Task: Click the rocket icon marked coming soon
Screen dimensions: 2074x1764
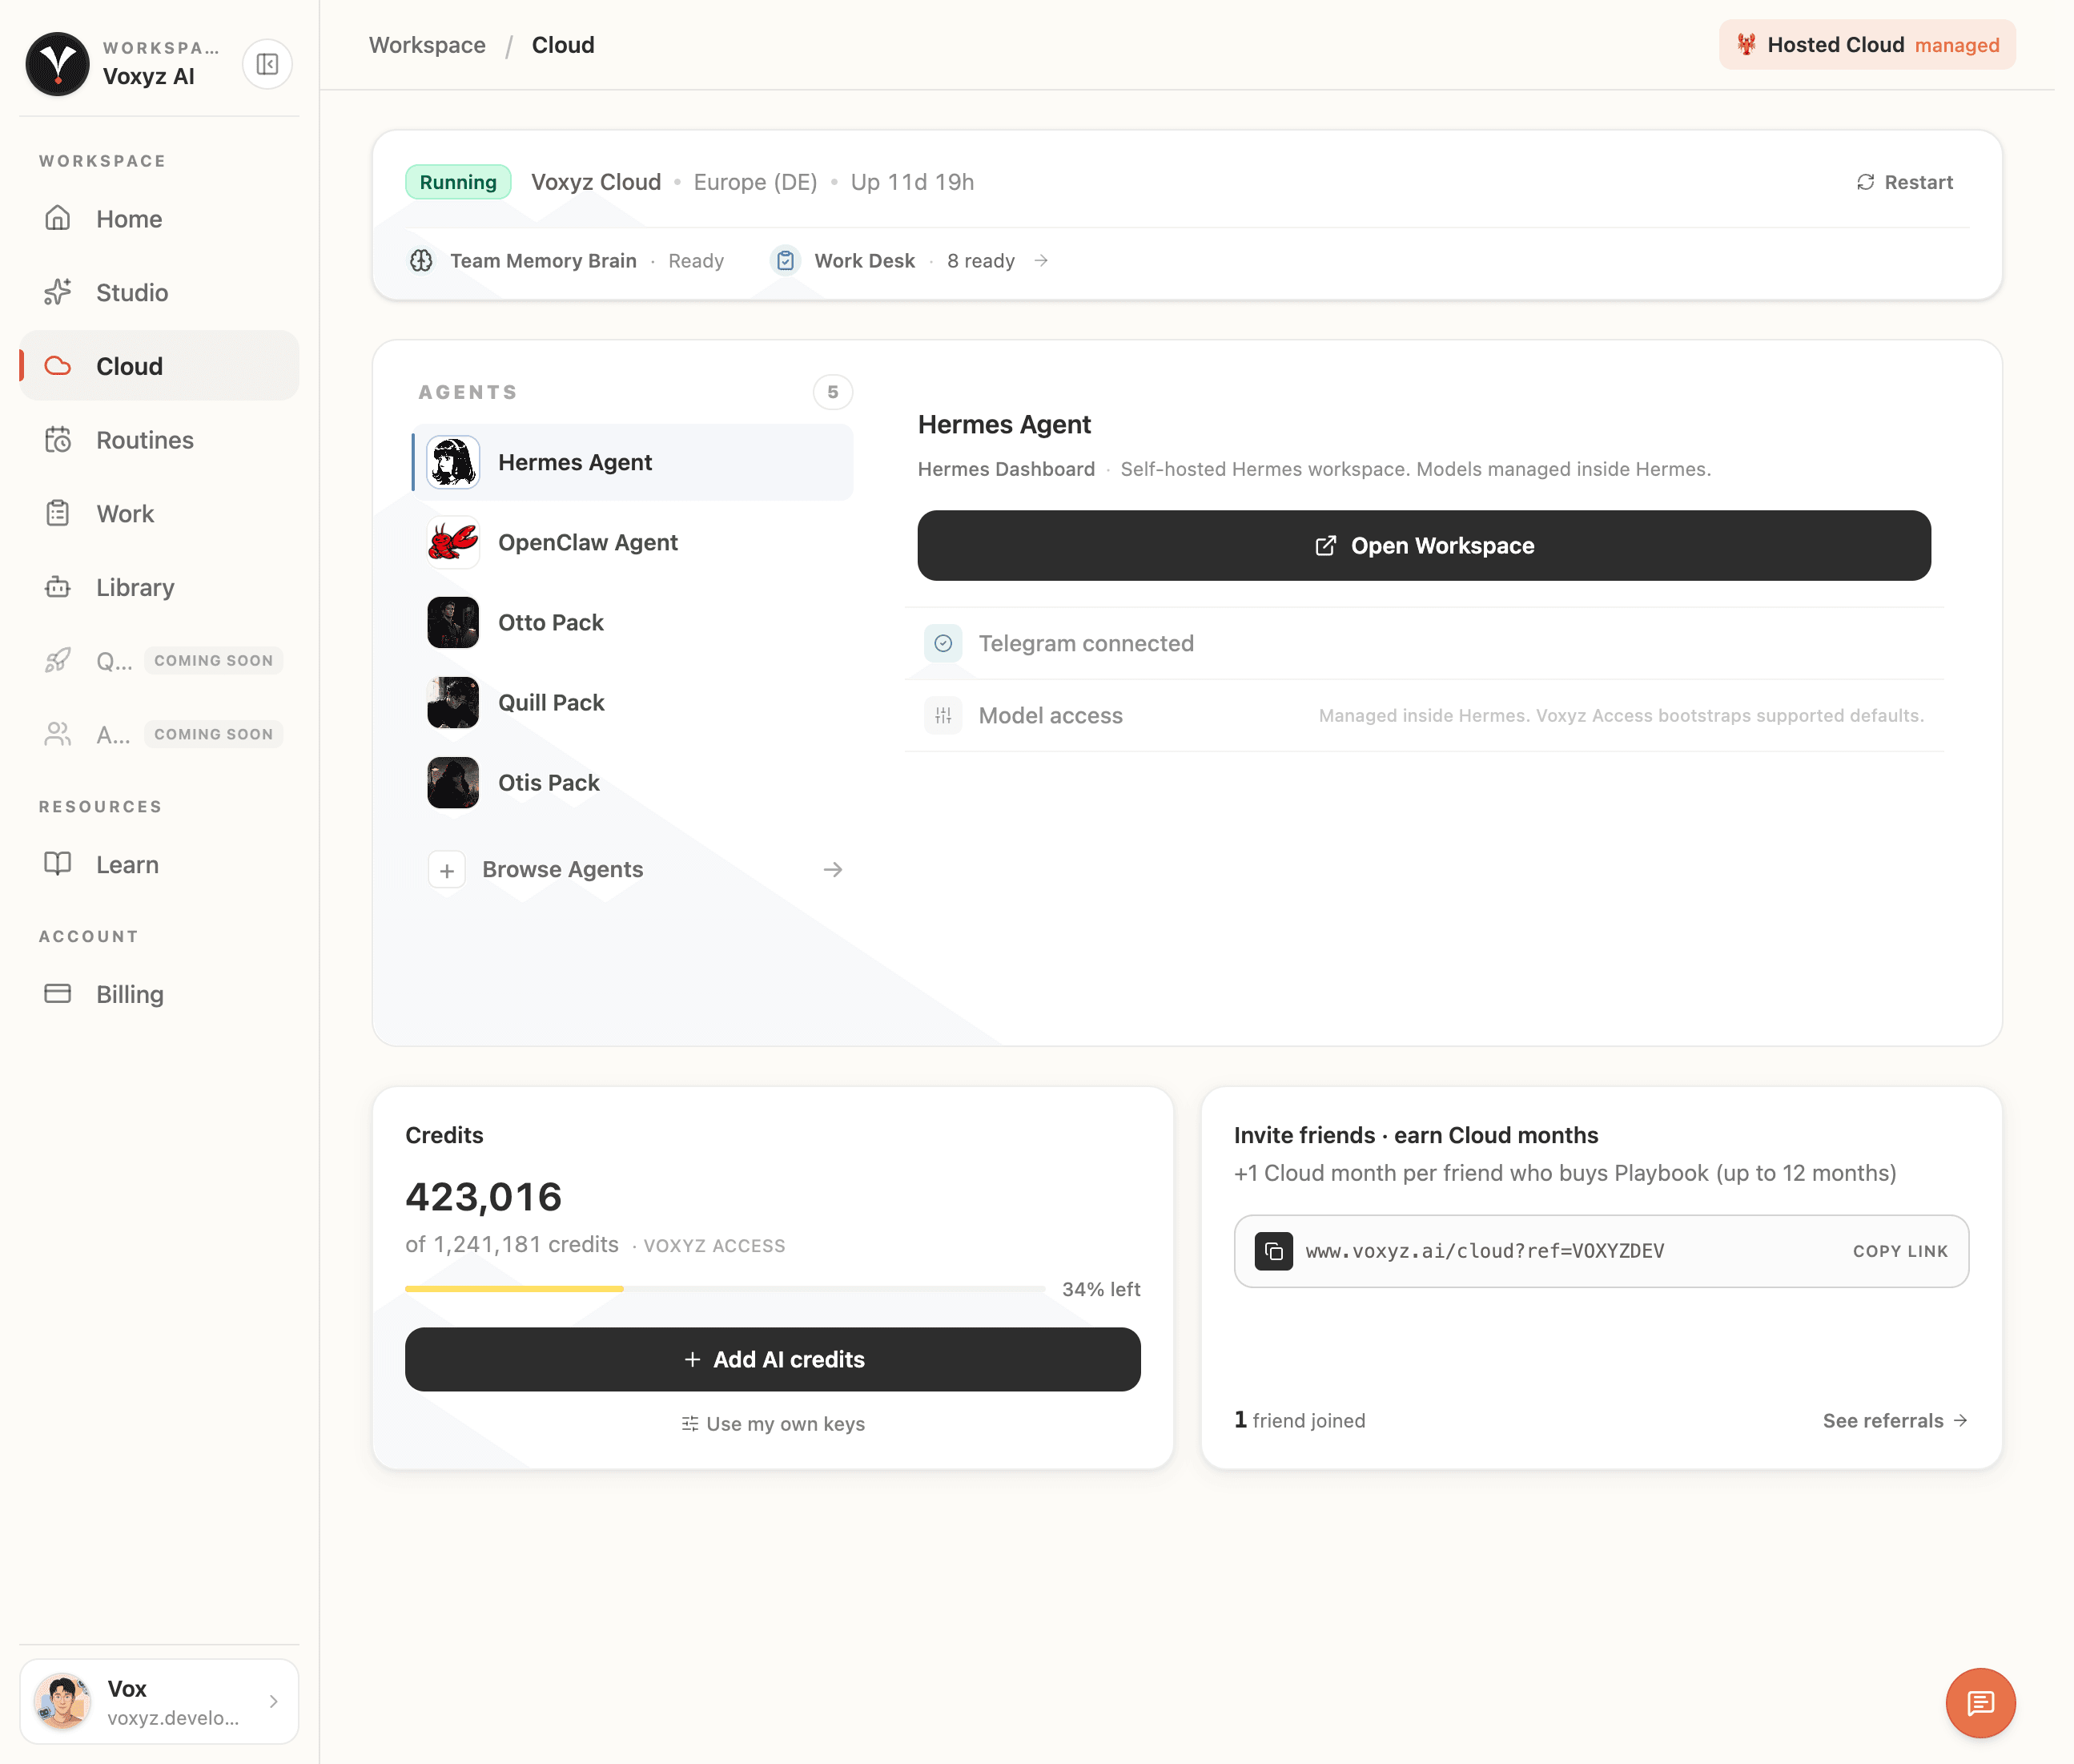Action: tap(58, 660)
